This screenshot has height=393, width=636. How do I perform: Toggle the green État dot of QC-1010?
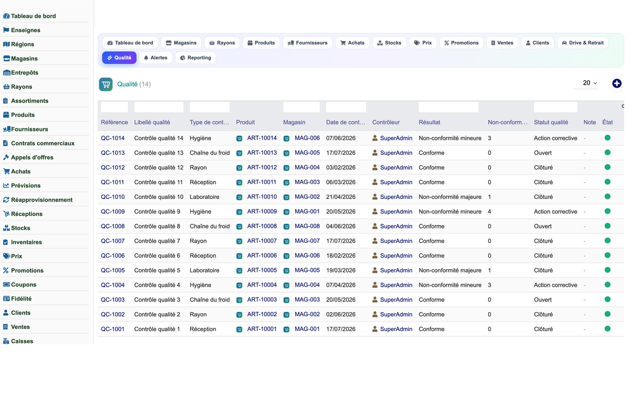tap(607, 197)
